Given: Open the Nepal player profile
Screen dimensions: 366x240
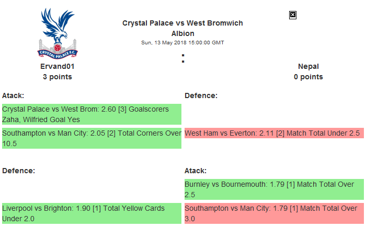Looking at the screenshot, I should coord(308,66).
